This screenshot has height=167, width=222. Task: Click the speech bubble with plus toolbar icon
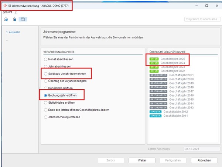6,19
